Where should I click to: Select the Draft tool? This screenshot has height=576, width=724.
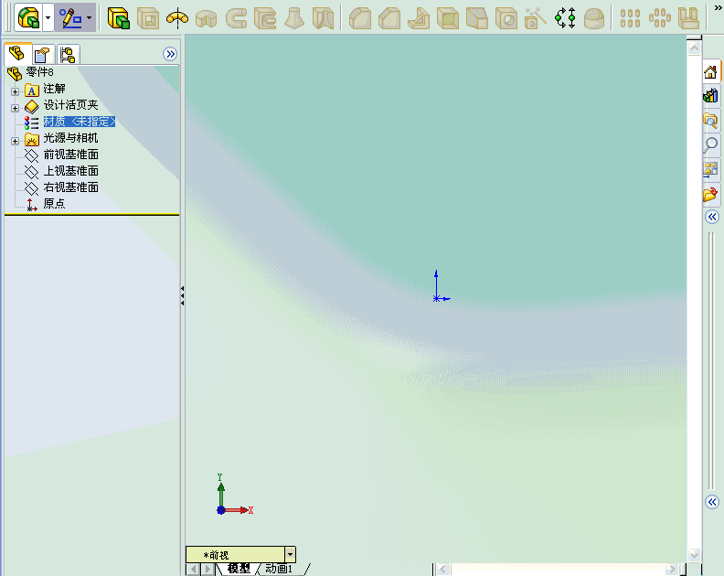click(x=477, y=19)
